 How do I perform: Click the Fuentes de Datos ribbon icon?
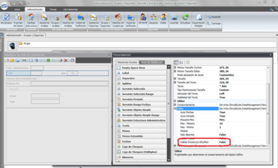tap(18, 18)
